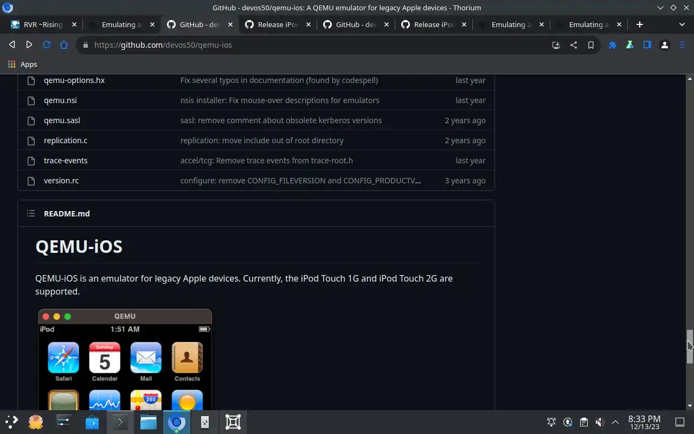Open the Thorium main menu icon

(682, 45)
